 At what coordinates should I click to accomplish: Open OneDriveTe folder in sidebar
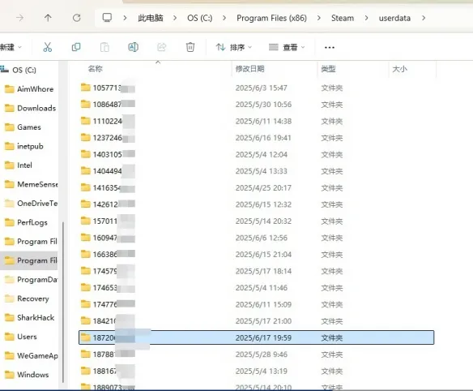point(31,204)
